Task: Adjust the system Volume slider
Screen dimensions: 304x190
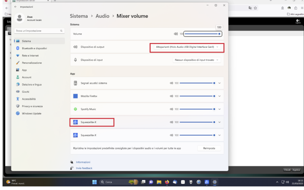Action: click(x=202, y=34)
